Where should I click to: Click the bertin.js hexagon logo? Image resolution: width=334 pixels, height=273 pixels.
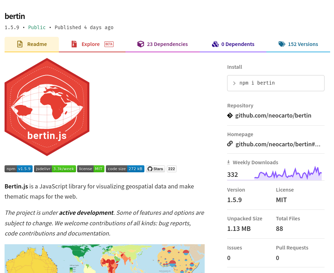[x=47, y=107]
